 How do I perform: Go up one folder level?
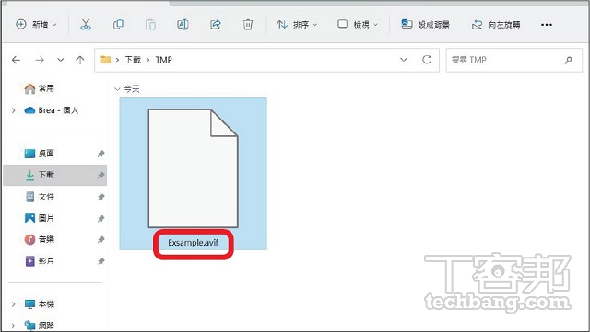click(80, 60)
